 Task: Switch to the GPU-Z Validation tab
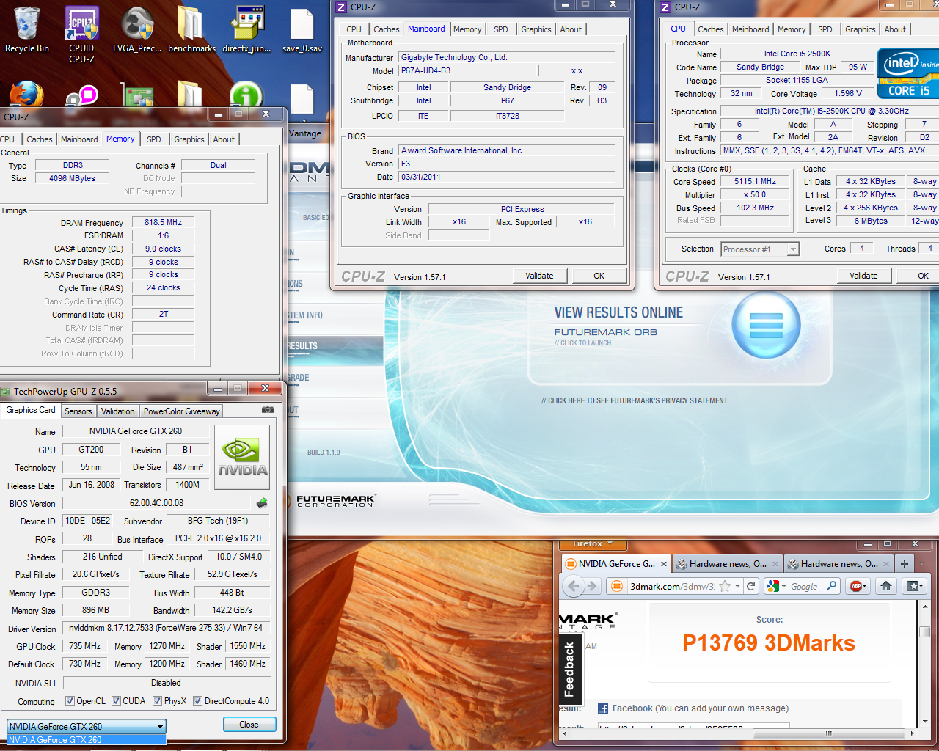[117, 411]
